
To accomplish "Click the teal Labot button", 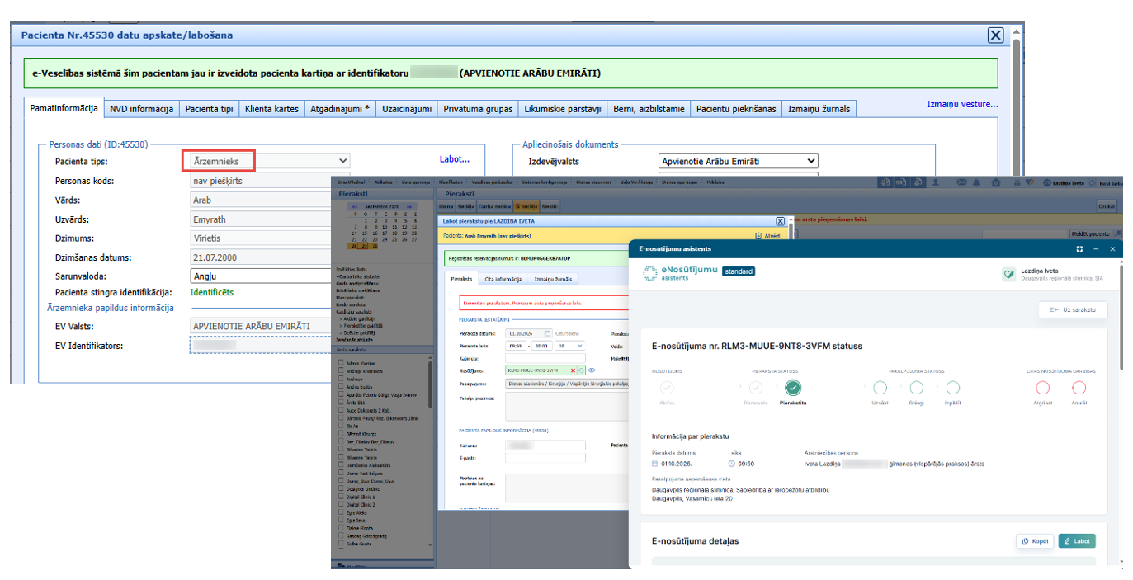I will pyautogui.click(x=1077, y=541).
